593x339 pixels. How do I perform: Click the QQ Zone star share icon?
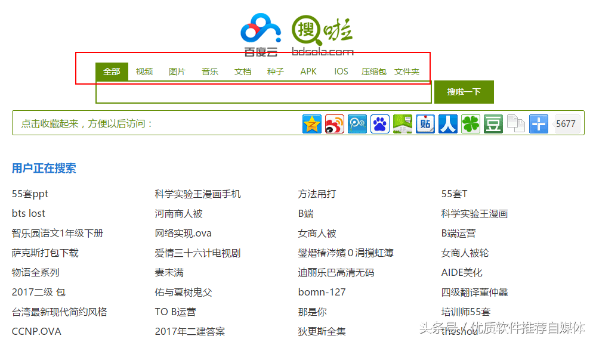tap(312, 124)
